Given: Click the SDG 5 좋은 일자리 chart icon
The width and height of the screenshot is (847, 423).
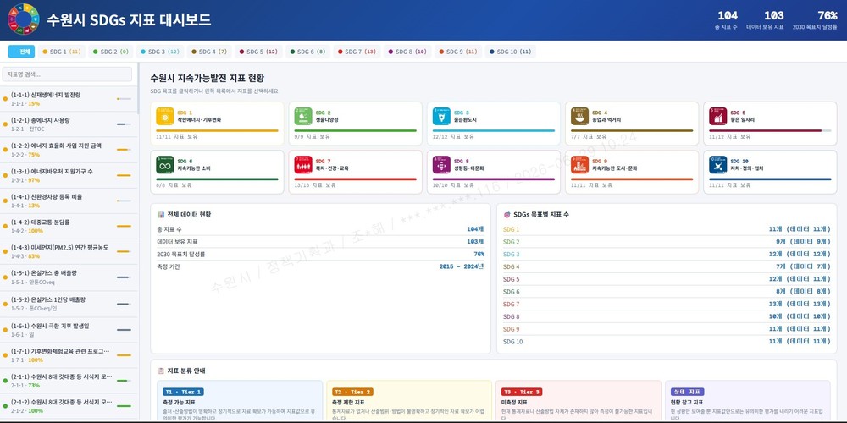Looking at the screenshot, I should point(718,116).
